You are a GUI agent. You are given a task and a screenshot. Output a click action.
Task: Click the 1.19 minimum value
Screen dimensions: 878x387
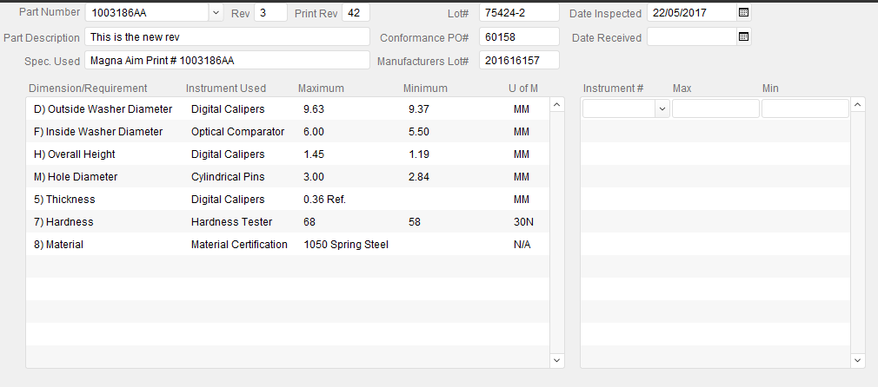tap(419, 154)
